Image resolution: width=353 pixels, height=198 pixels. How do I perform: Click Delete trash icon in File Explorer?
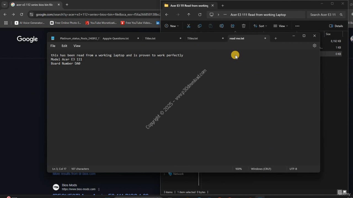point(244,26)
